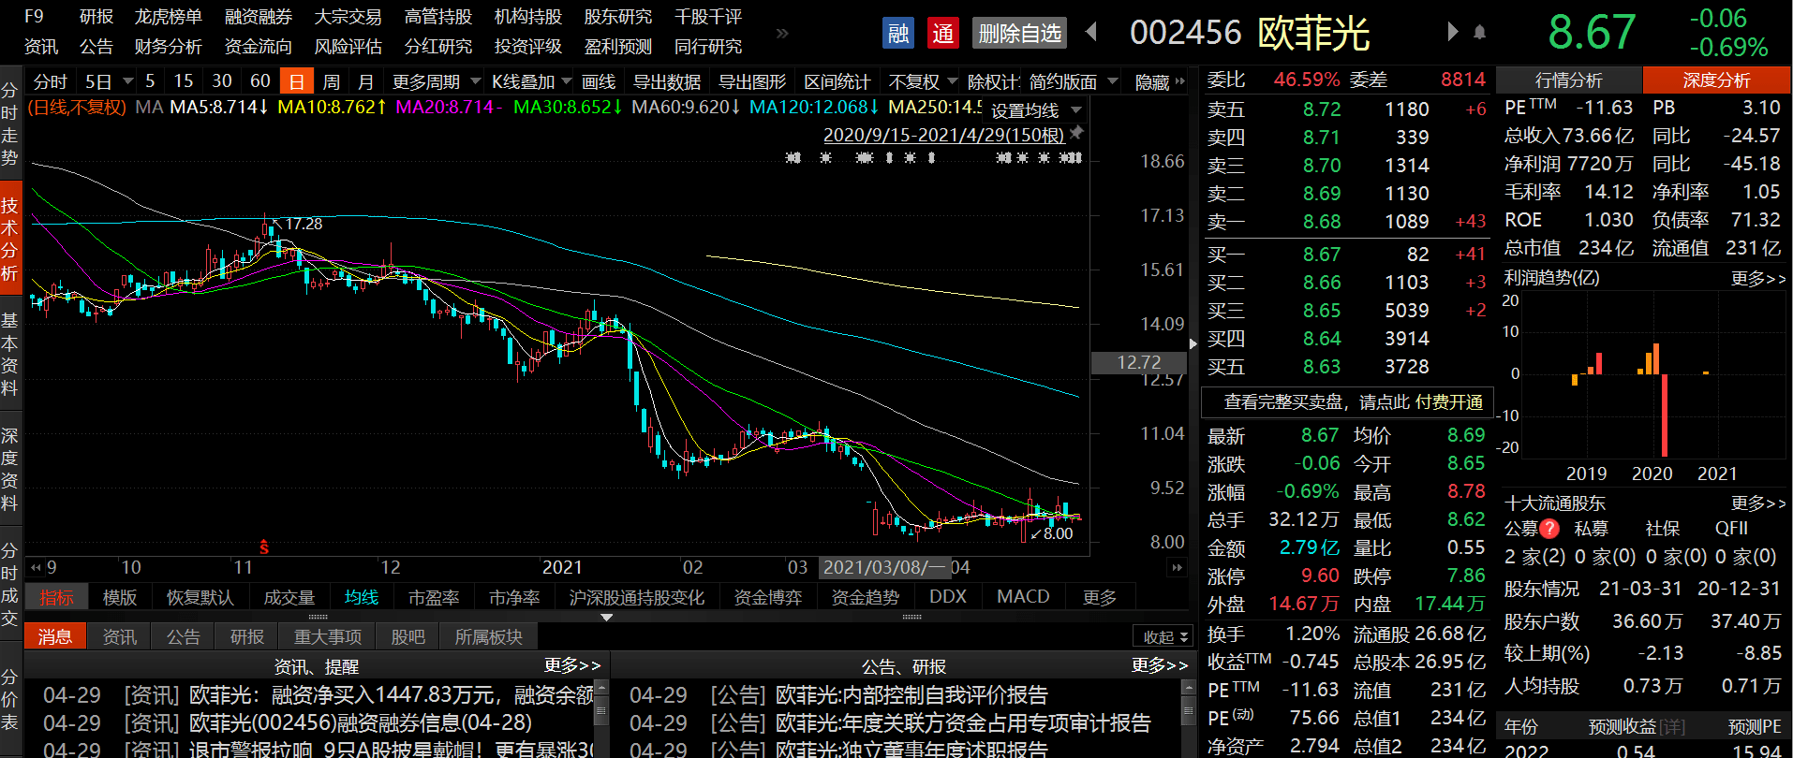Select daily 日 K-line period
Image resolution: width=1793 pixels, height=758 pixels.
coord(296,81)
